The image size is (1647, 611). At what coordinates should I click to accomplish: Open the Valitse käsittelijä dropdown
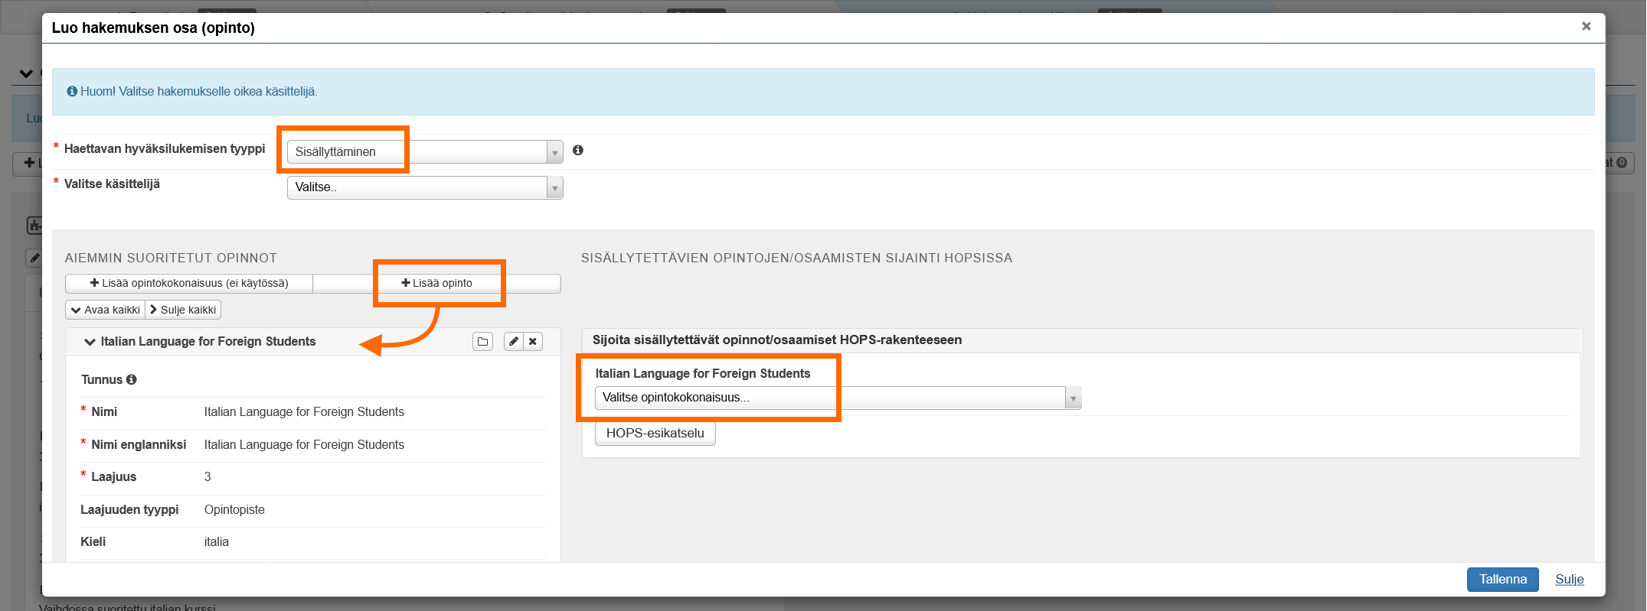click(425, 187)
